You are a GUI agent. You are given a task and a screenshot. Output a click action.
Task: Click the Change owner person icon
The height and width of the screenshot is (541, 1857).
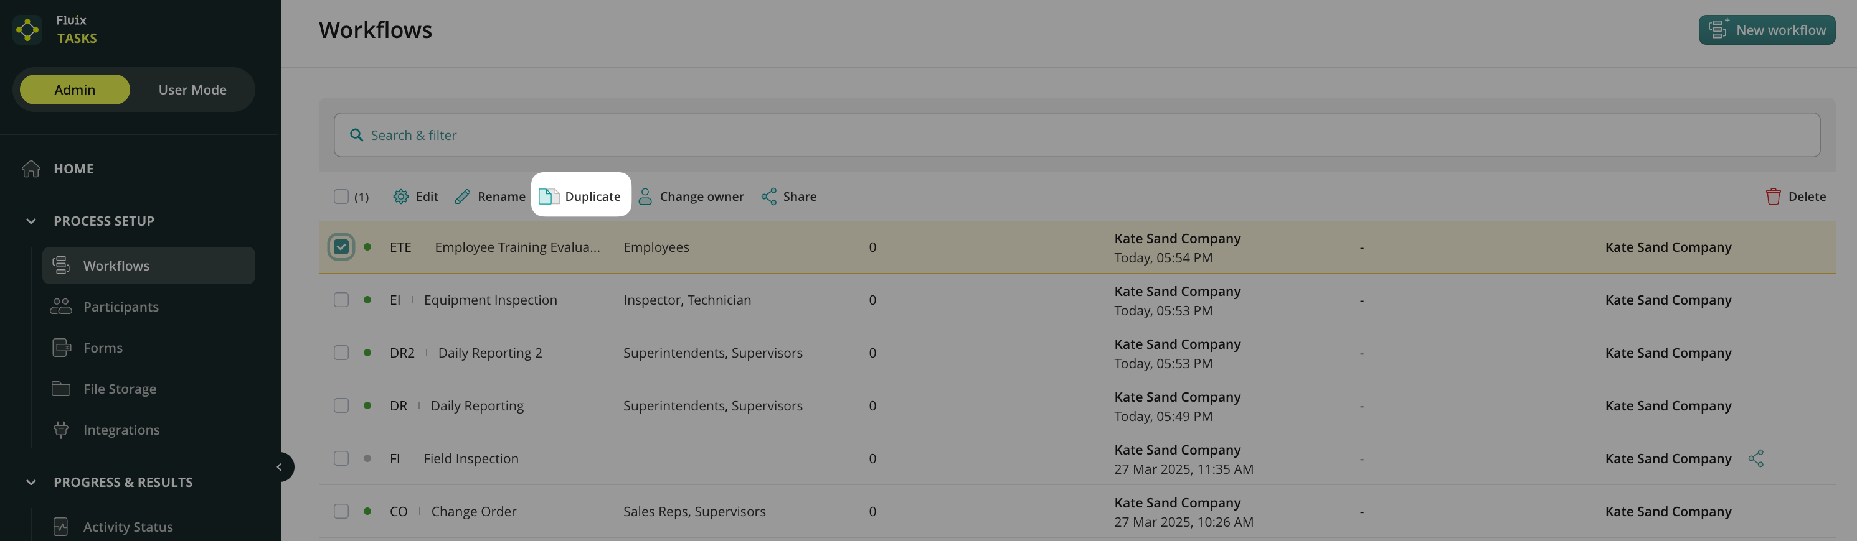click(x=645, y=197)
